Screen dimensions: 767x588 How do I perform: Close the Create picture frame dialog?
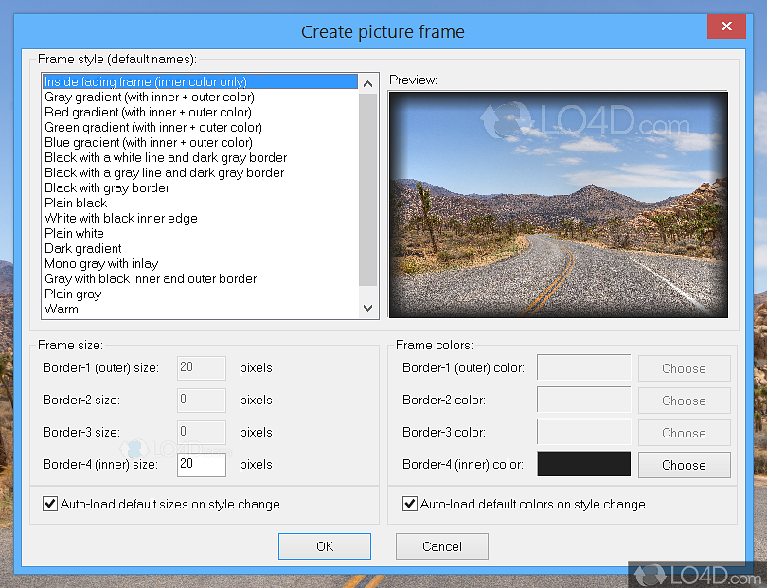(x=726, y=27)
